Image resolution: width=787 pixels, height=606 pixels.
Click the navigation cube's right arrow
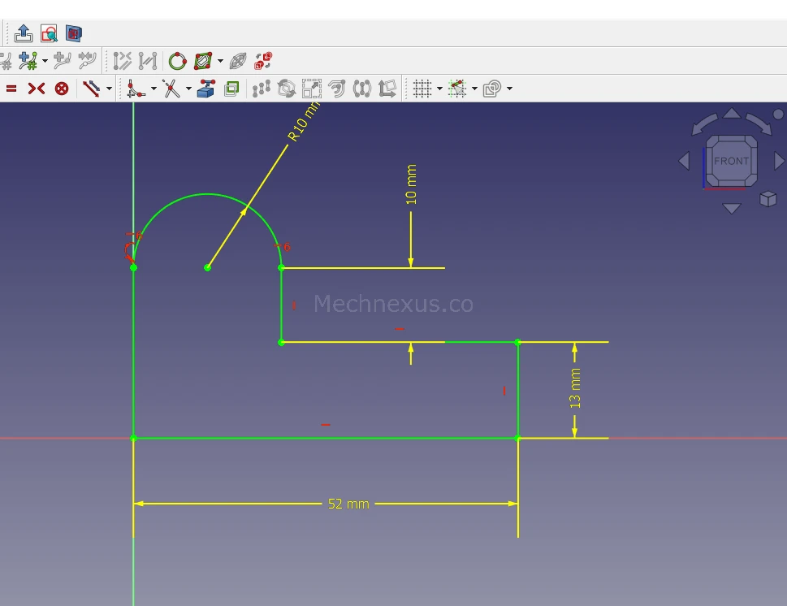[779, 161]
